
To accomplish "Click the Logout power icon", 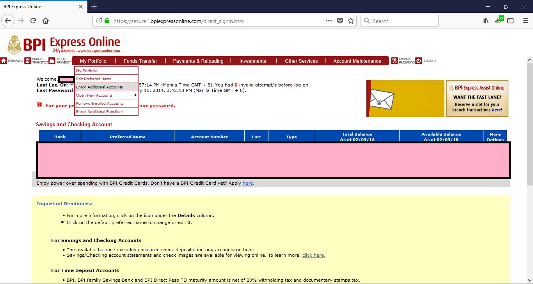I will point(418,61).
